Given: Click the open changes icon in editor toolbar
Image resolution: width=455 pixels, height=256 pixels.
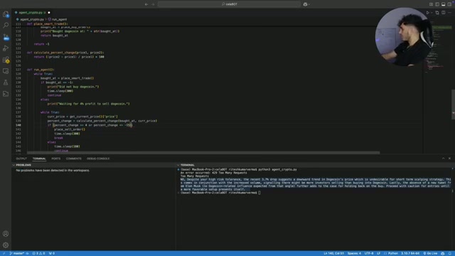Looking at the screenshot, I should (x=437, y=13).
